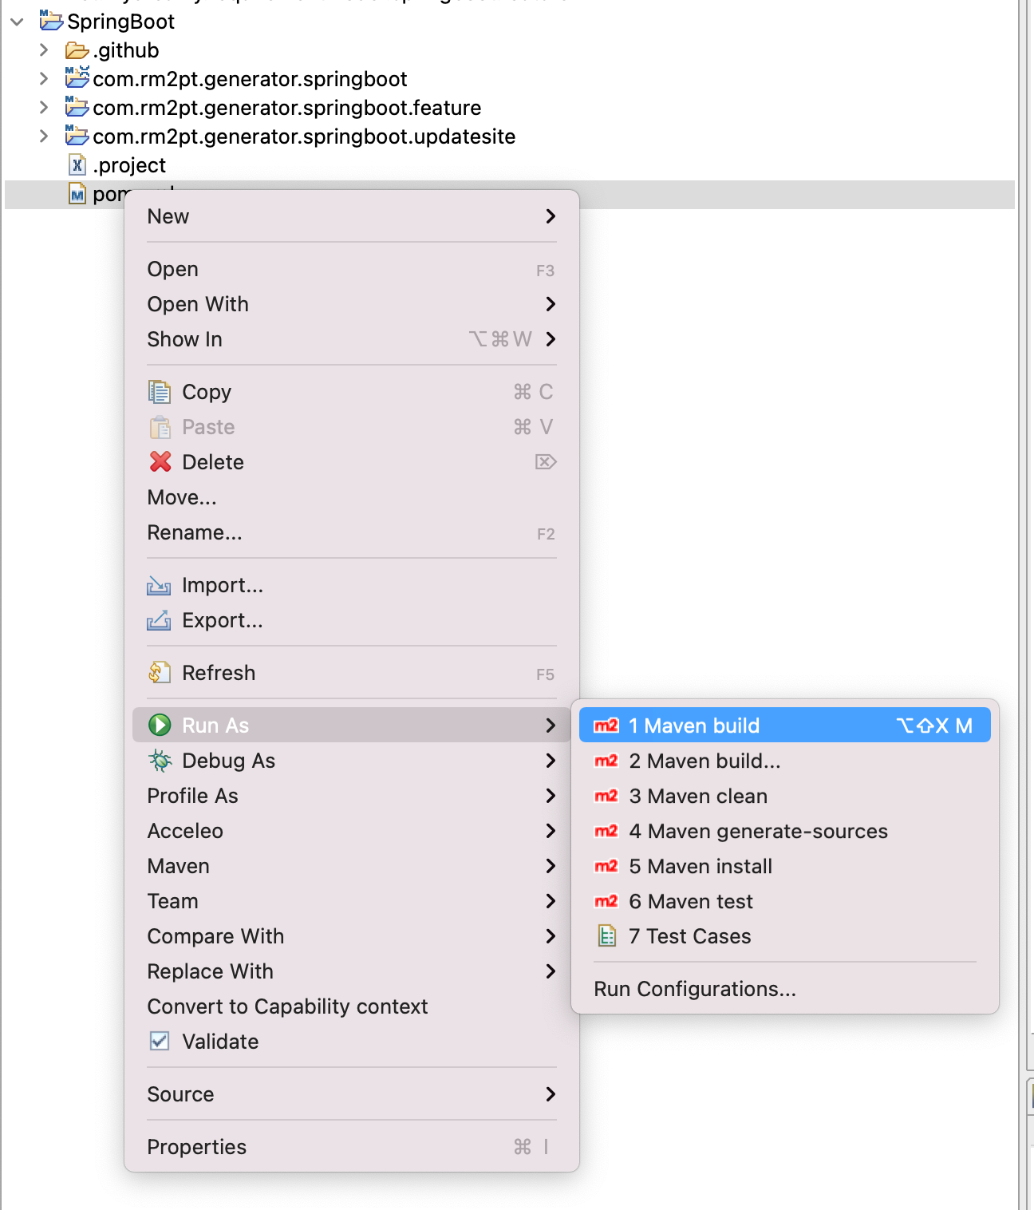This screenshot has width=1034, height=1210.
Task: Click the Copy icon in context menu
Action: click(x=160, y=392)
